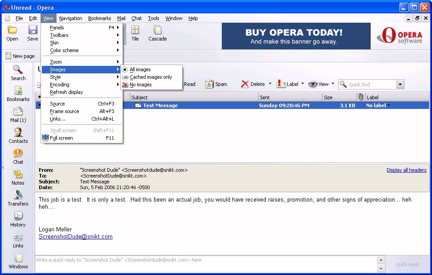Viewport: 432px width, 275px height.
Task: Open the Bookmarks sidebar panel
Action: pos(18,93)
